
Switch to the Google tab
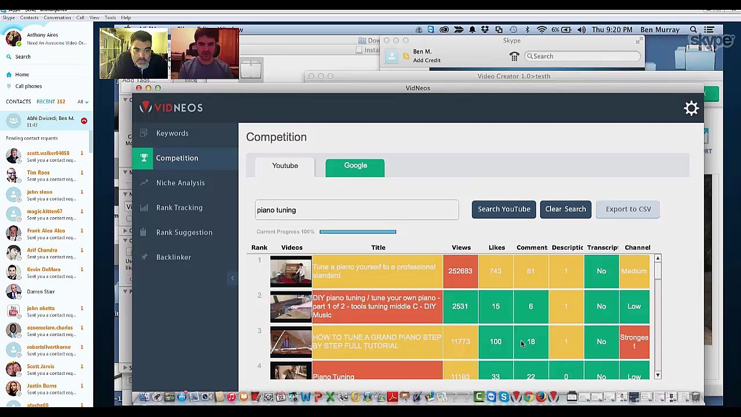tap(355, 167)
